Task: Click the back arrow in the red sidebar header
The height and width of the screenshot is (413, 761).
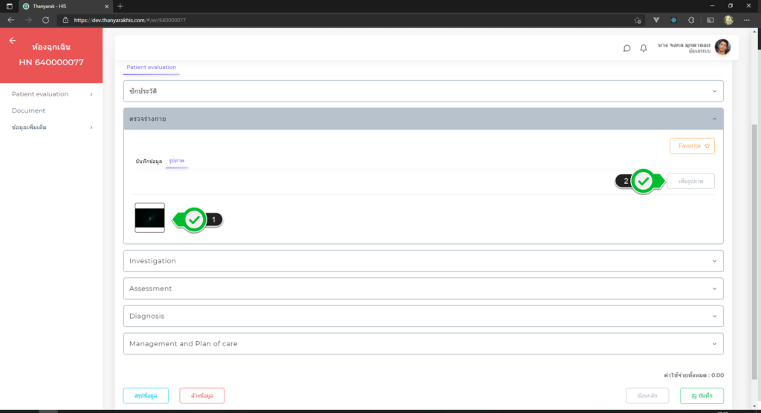Action: [x=12, y=41]
